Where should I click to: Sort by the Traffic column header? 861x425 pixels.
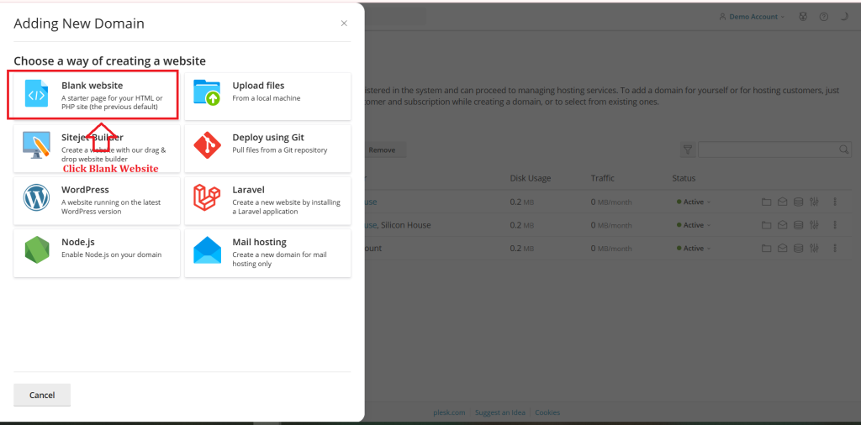point(602,178)
